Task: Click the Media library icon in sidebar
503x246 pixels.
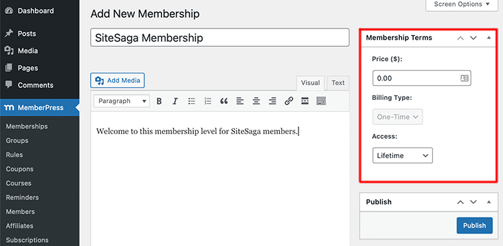Action: click(9, 51)
